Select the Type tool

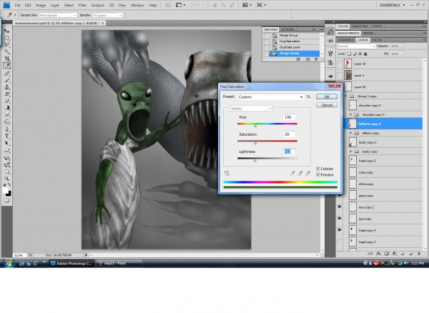coord(7,136)
